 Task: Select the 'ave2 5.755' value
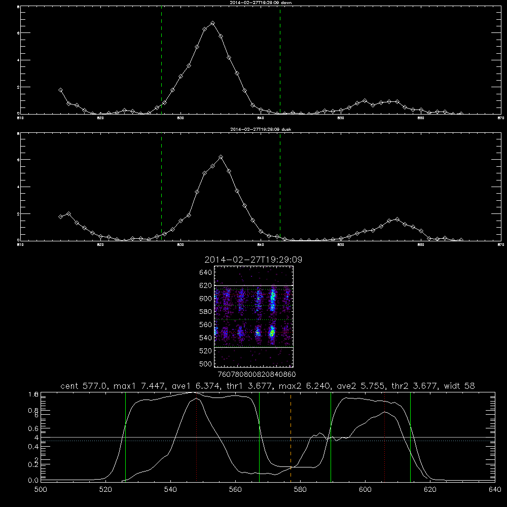coord(360,386)
